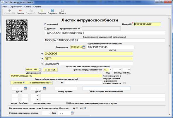Viewport: 173px width, 118px height.
Task: Open calendar picker for Дата 1
Action: [25, 88]
